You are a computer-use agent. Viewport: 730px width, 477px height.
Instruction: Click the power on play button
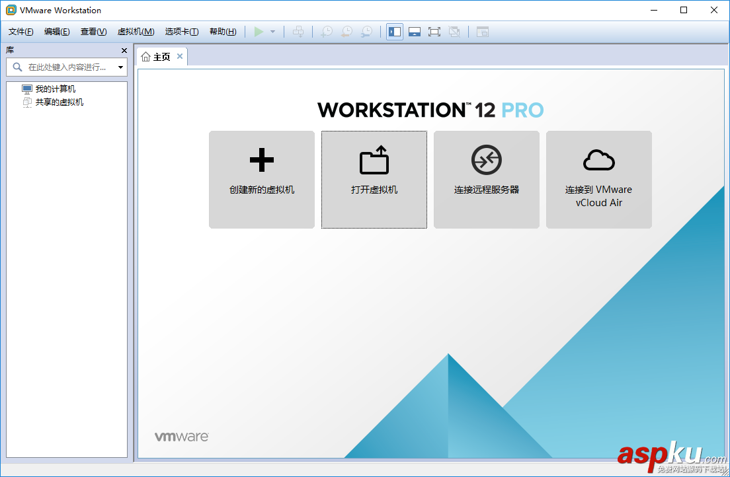point(259,32)
